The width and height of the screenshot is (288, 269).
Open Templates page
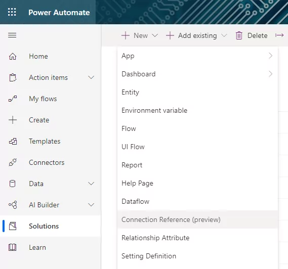click(x=45, y=141)
